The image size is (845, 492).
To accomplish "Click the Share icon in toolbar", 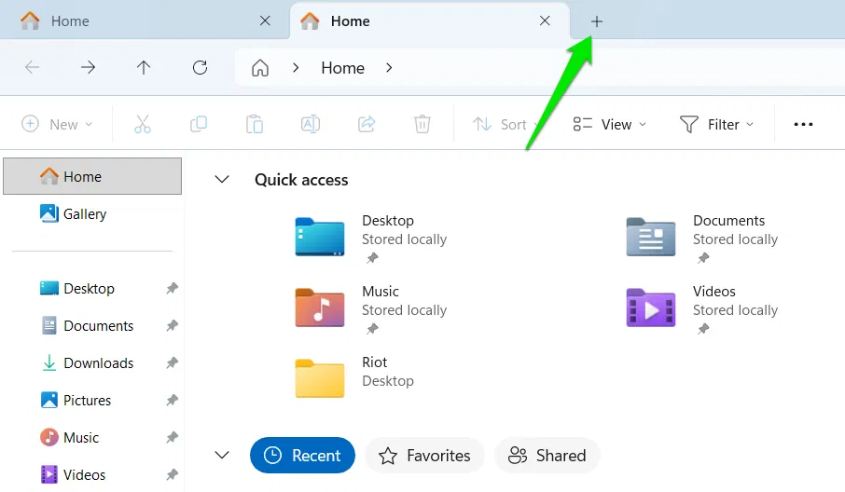I will pos(367,124).
